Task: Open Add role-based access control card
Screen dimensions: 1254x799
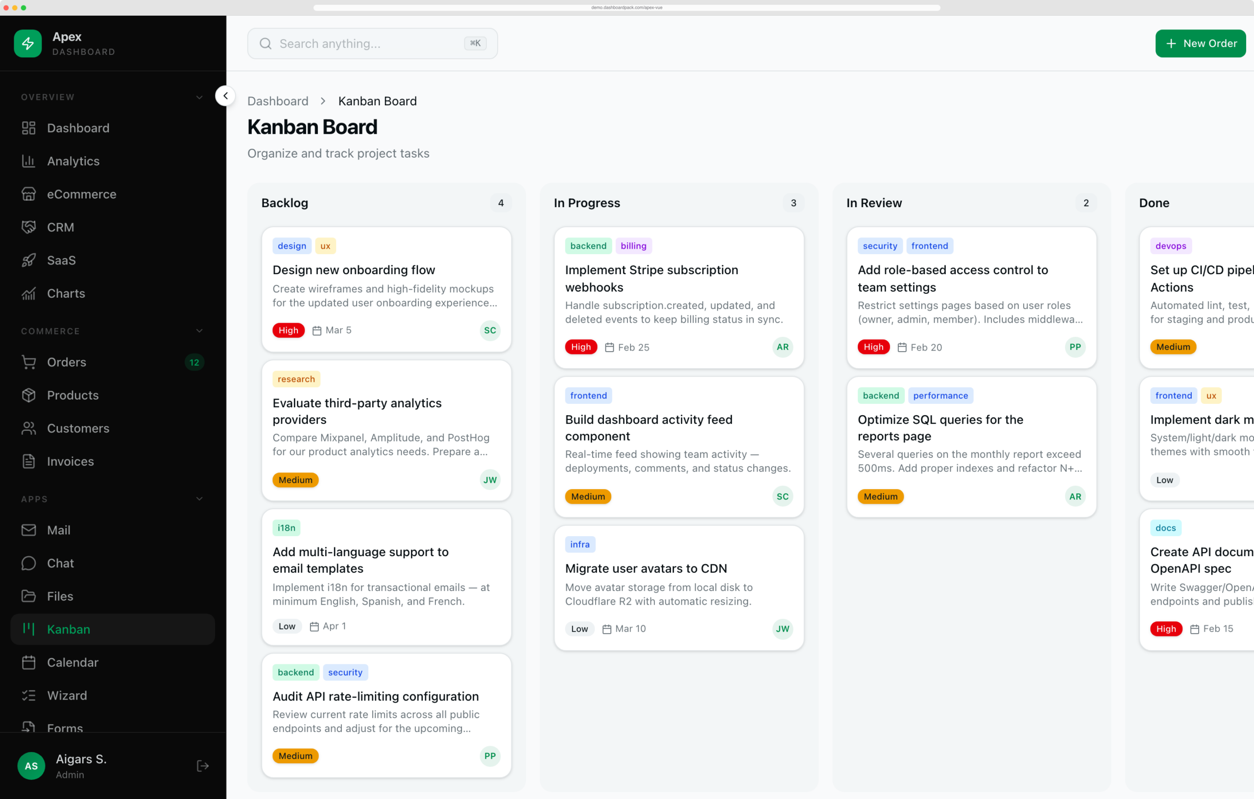Action: tap(972, 298)
